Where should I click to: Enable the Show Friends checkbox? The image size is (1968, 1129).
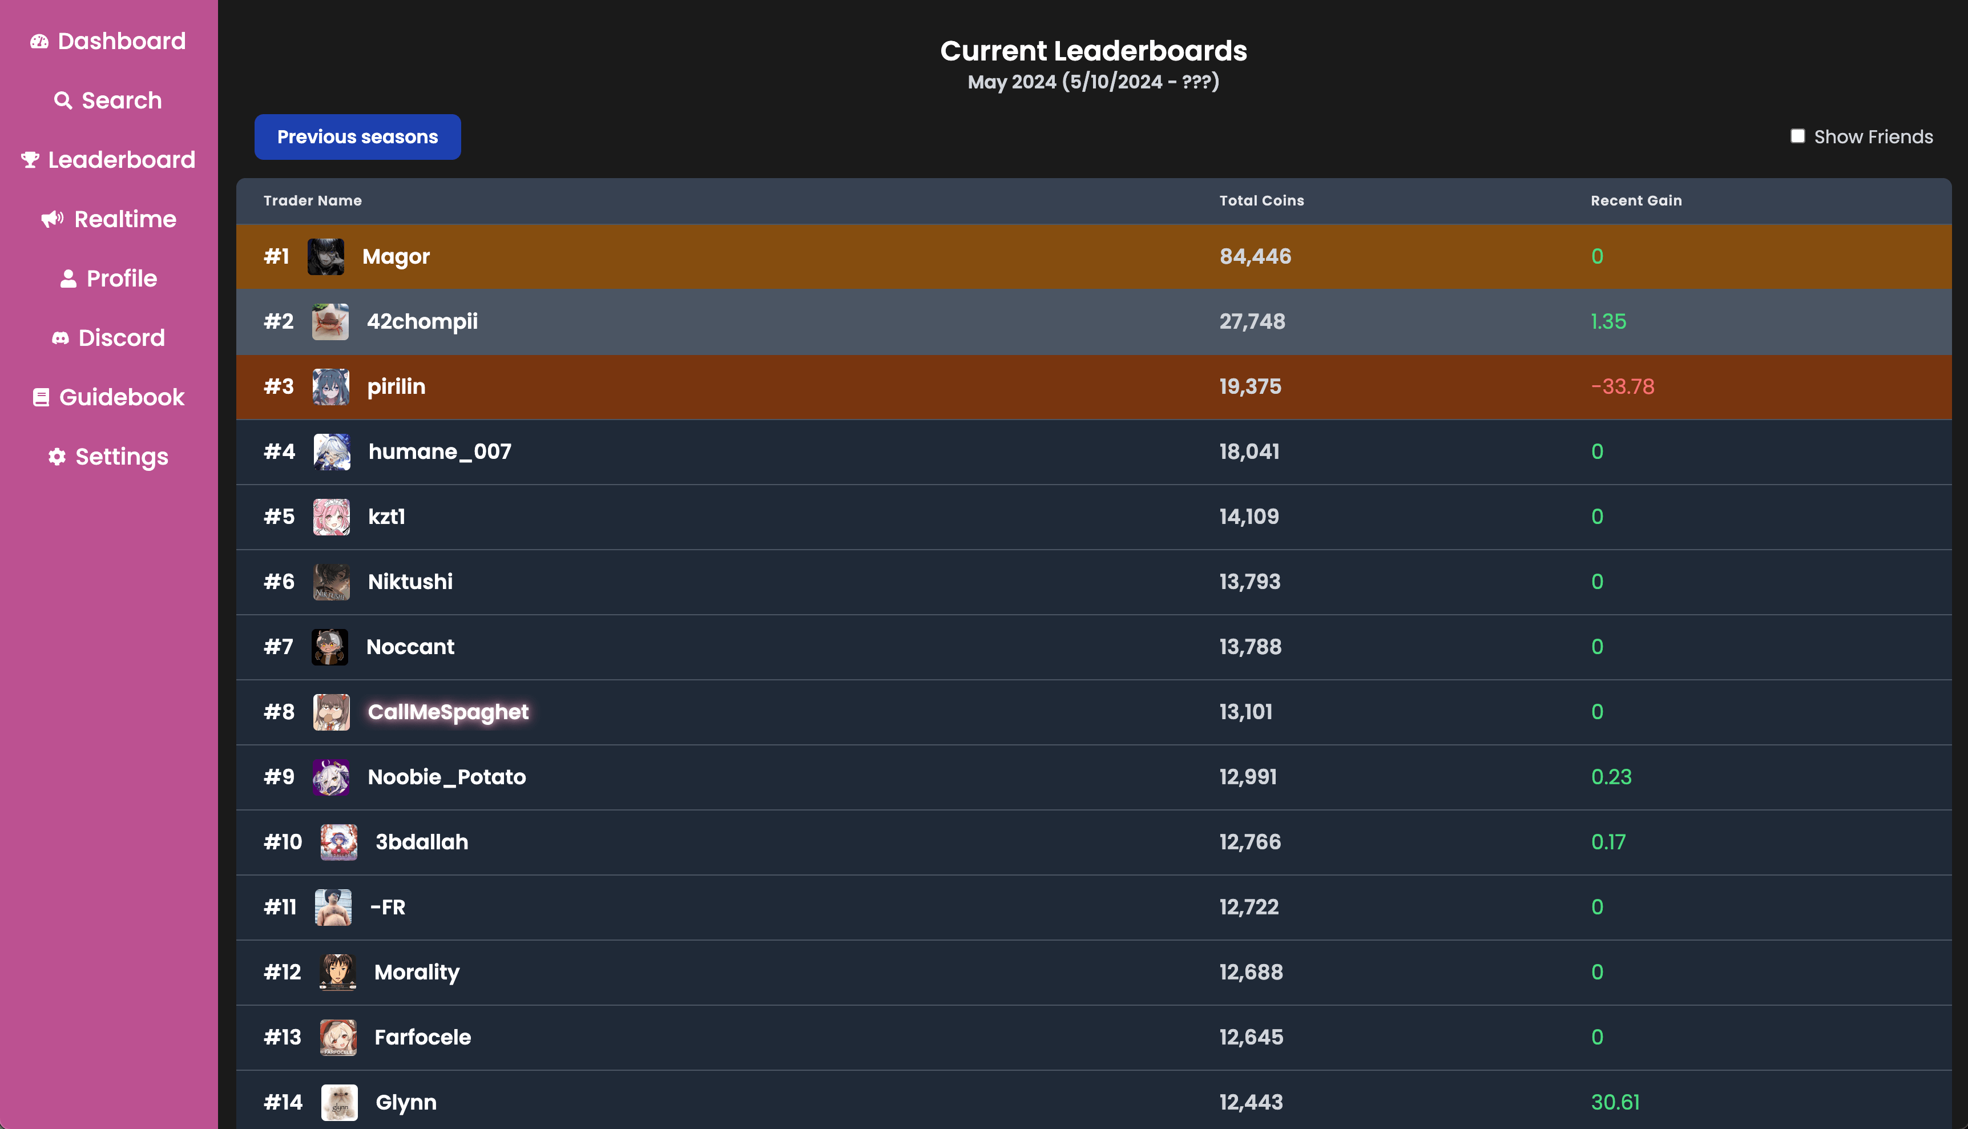click(x=1797, y=136)
